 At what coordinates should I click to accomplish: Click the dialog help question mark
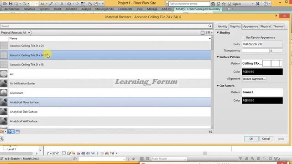click(x=276, y=16)
